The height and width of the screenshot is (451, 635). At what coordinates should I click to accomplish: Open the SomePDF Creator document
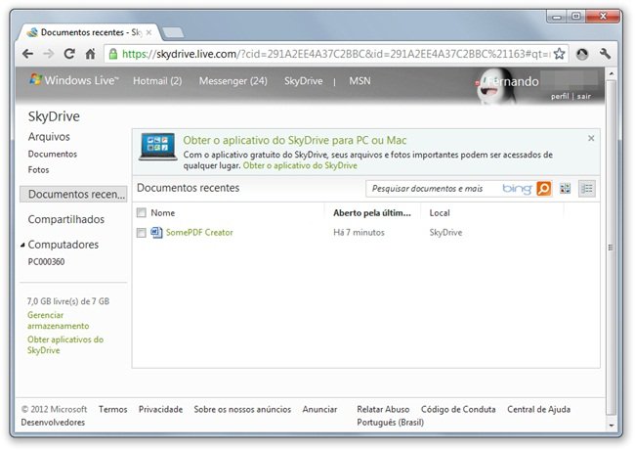point(199,233)
